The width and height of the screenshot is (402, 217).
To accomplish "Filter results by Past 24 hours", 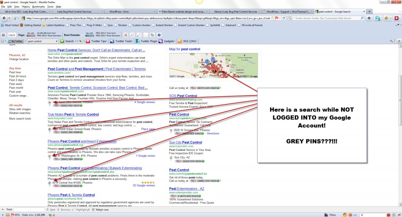I will (18, 76).
